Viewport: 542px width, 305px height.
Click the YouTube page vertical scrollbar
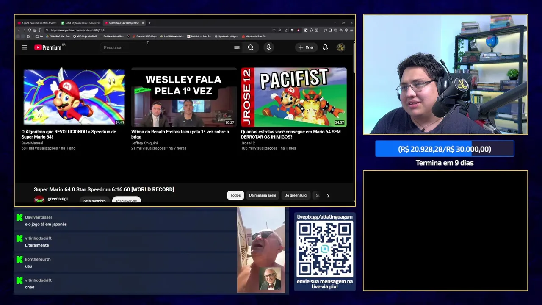(354, 58)
